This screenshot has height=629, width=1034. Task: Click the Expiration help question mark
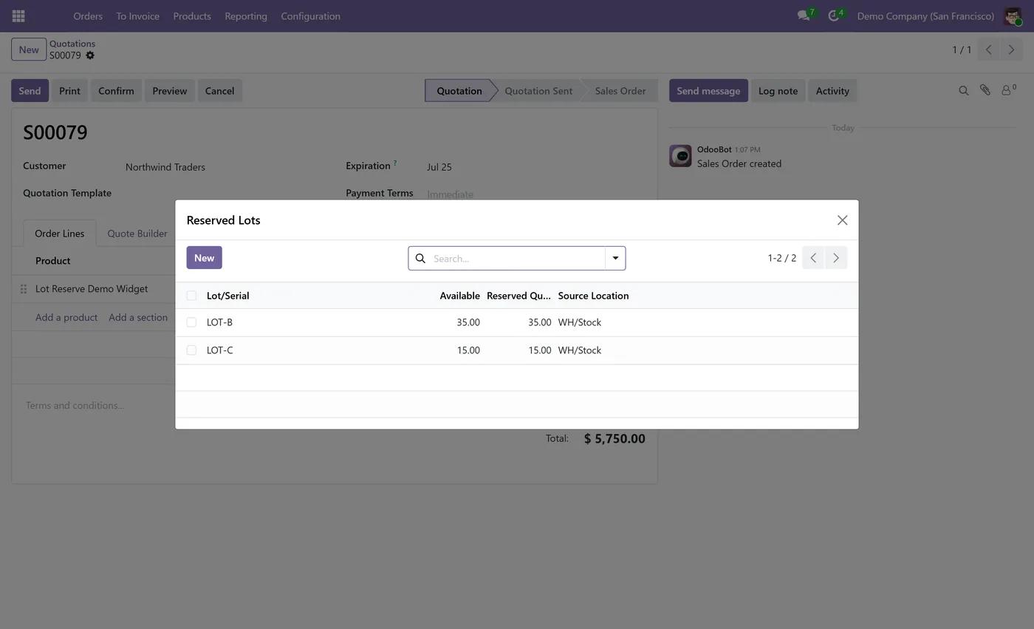coord(395,163)
